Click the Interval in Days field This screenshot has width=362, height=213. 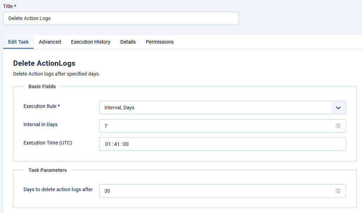[x=223, y=126]
